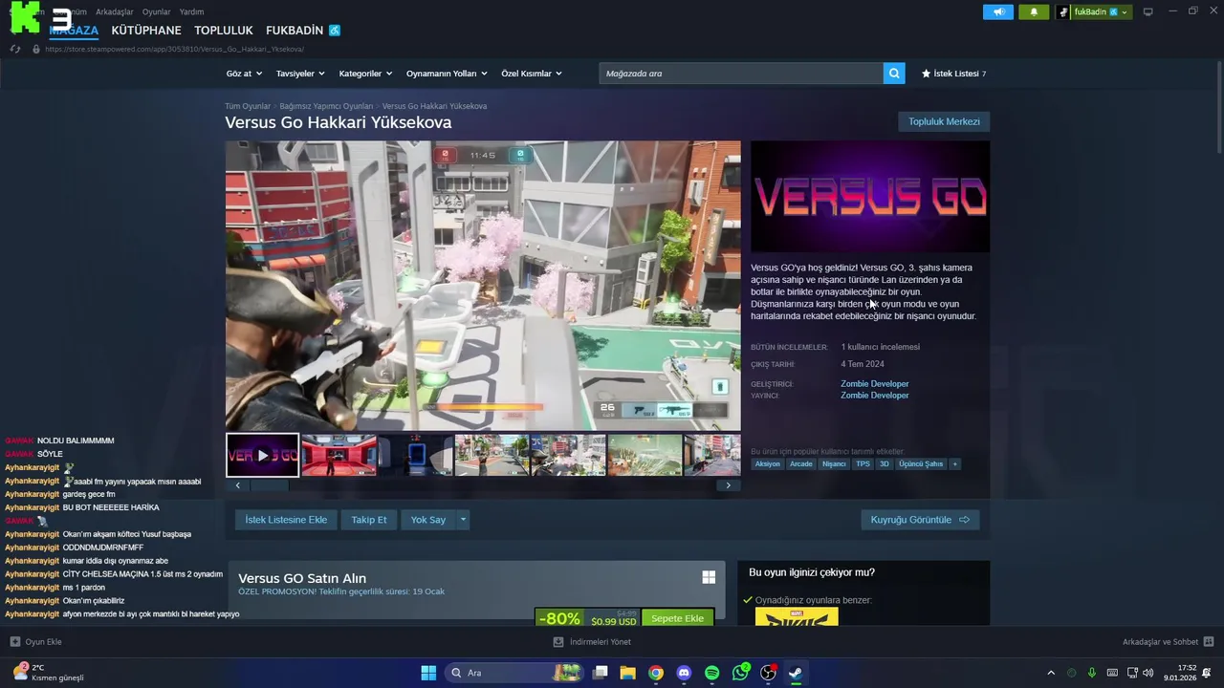The height and width of the screenshot is (688, 1224).
Task: Click Kuyruğu Görüntüle button
Action: [920, 520]
